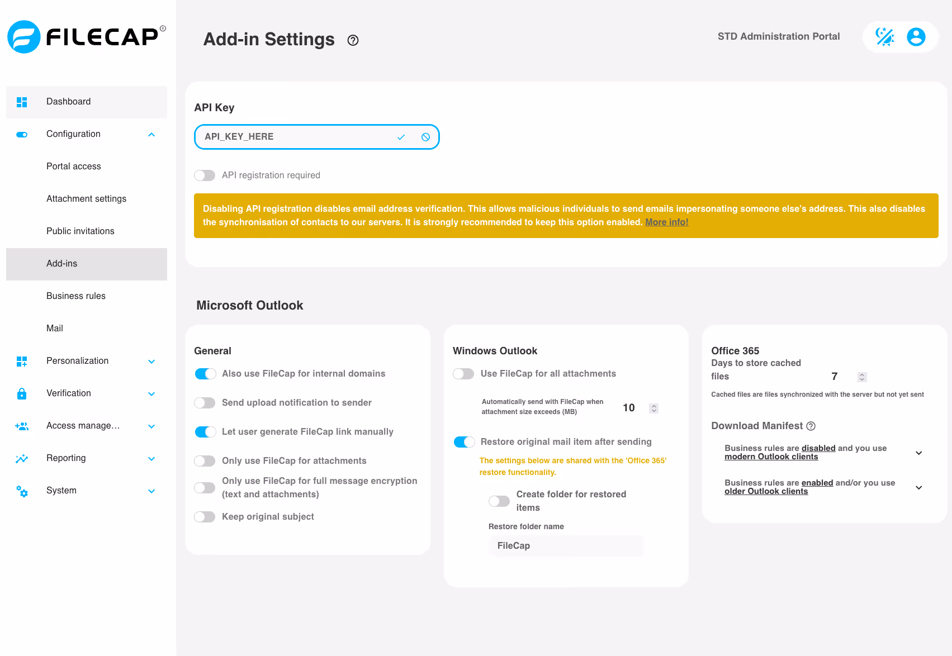Open the Reporting menu
952x656 pixels.
click(x=66, y=458)
